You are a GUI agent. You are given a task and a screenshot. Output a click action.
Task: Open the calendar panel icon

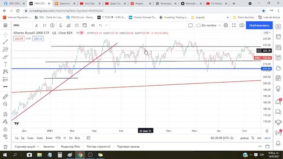(x=278, y=78)
